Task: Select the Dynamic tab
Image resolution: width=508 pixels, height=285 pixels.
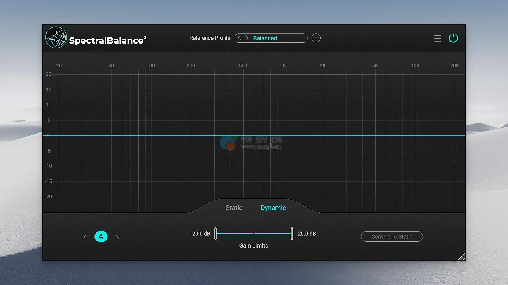Action: tap(273, 208)
